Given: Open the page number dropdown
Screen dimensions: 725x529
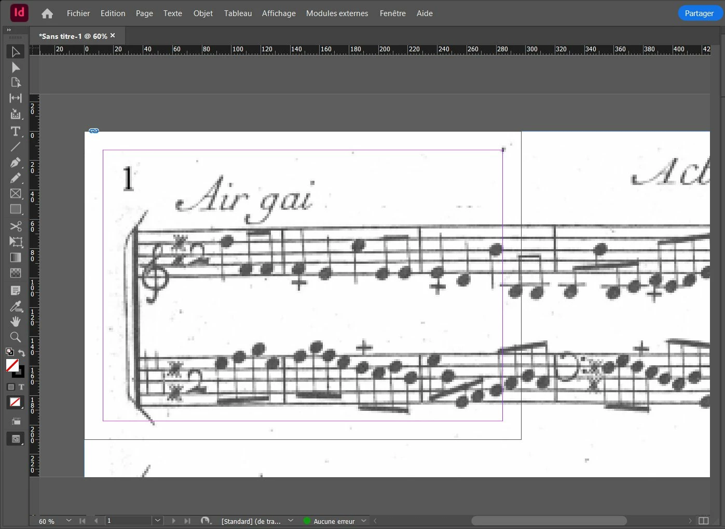Looking at the screenshot, I should pos(158,521).
